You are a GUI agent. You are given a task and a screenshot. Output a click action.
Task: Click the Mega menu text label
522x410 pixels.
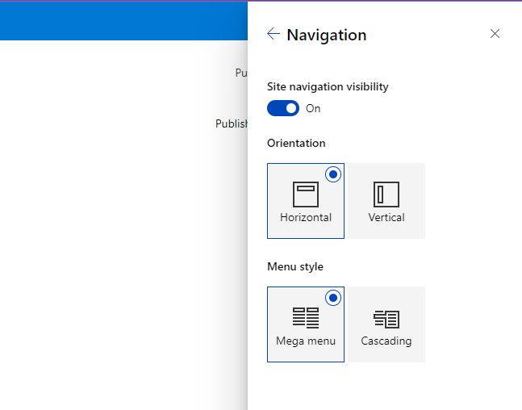[306, 341]
